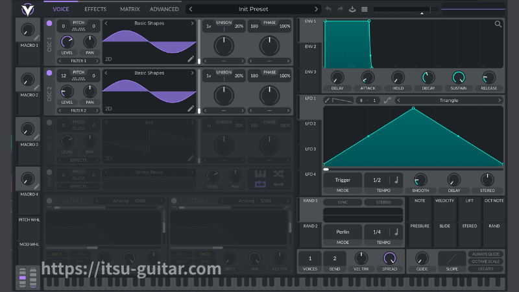This screenshot has width=519, height=292.
Task: Toggle the Octave Scale option
Action: tap(485, 262)
